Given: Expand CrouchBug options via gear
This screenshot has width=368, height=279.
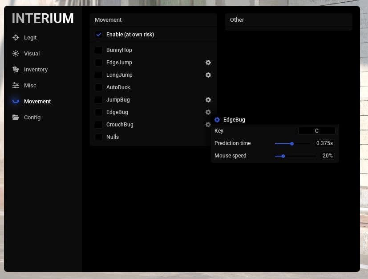Looking at the screenshot, I should 208,125.
